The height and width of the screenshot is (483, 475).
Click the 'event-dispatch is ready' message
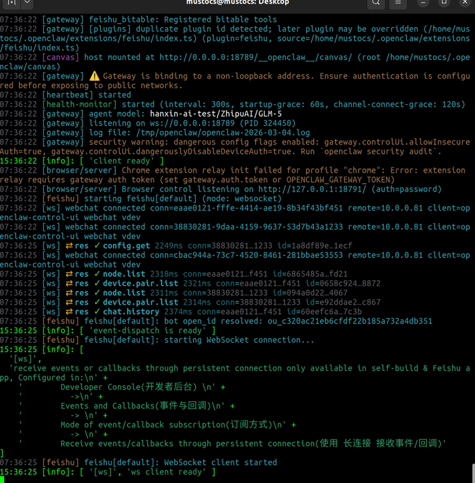point(148,331)
